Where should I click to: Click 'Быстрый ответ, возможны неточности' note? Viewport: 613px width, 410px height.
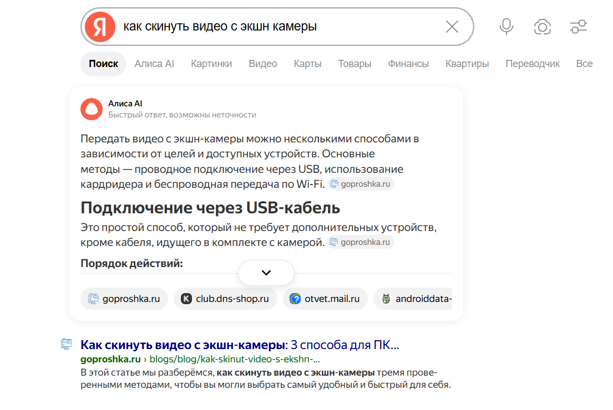click(x=182, y=115)
